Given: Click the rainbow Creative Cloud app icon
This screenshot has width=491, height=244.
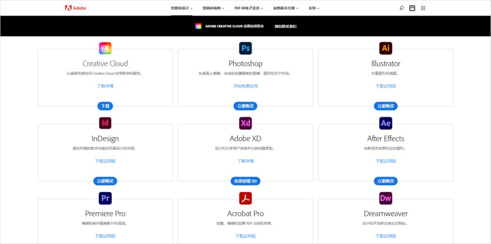Looking at the screenshot, I should coord(105,48).
